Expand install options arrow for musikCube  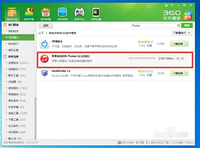tap(187, 73)
